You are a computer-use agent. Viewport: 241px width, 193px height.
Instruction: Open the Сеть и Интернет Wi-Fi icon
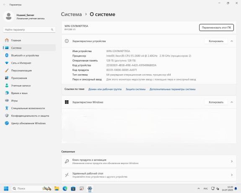coord(7,63)
